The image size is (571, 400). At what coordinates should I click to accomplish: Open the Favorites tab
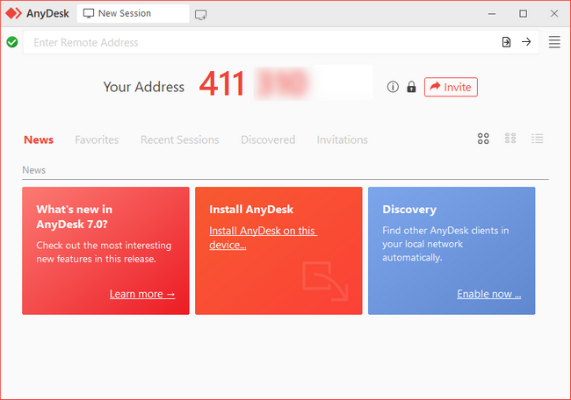click(97, 139)
